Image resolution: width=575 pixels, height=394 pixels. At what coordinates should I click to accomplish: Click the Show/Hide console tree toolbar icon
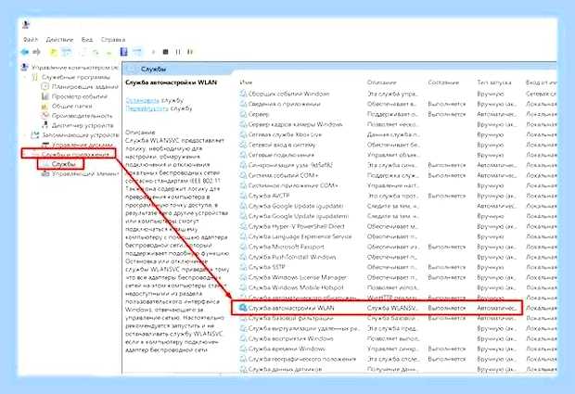tap(67, 52)
